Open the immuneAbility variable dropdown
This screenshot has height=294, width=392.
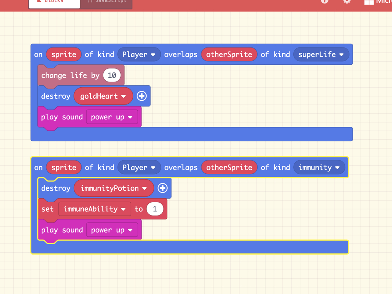pos(95,209)
